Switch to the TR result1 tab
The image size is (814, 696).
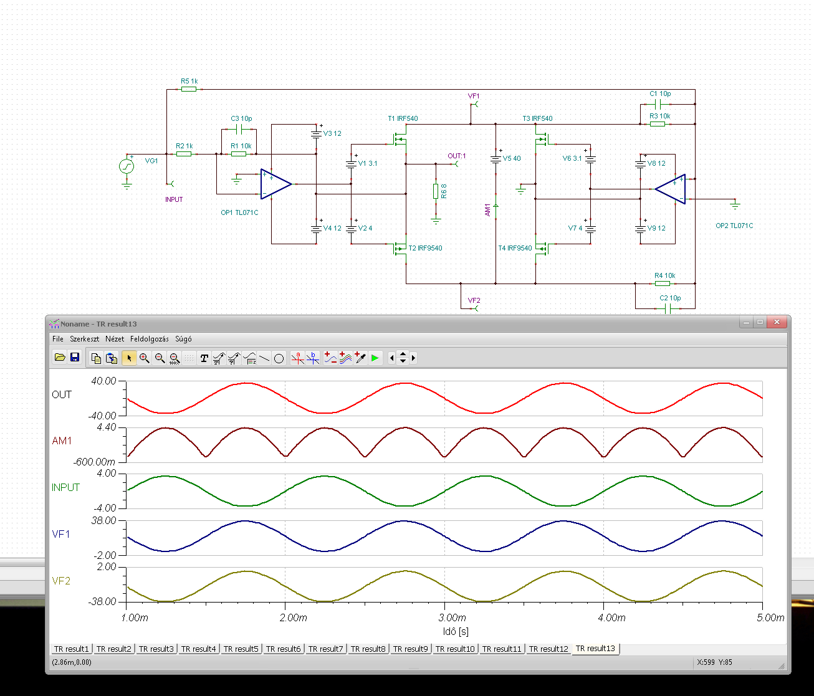[71, 649]
